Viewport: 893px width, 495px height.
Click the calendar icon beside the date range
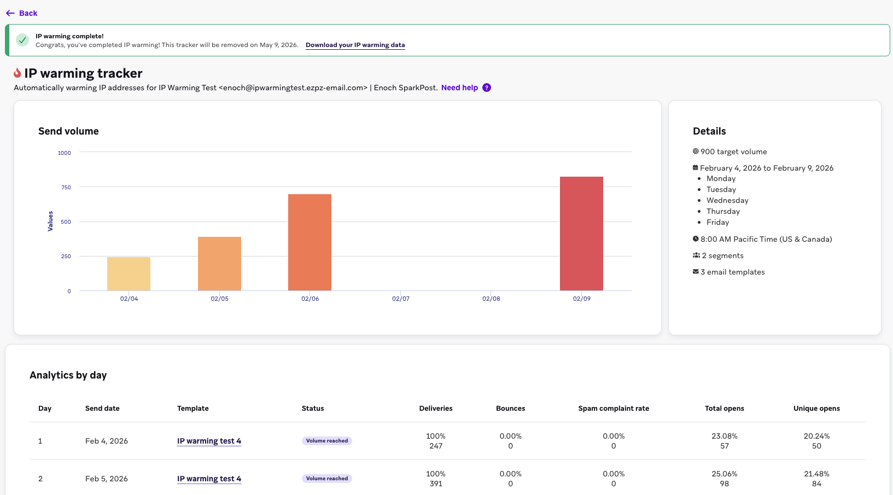pos(696,168)
